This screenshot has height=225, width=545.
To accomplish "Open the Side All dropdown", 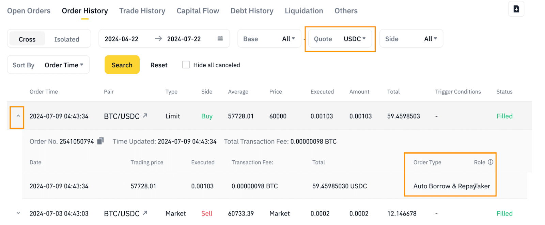I will (411, 39).
